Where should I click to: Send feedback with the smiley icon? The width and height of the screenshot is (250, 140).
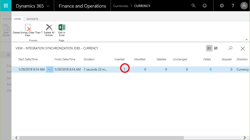205,6
